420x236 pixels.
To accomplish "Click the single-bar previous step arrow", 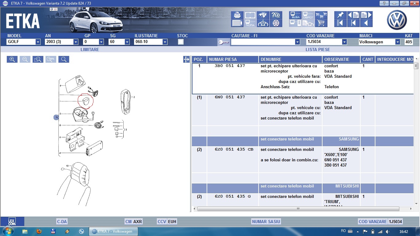I will [x=353, y=23].
